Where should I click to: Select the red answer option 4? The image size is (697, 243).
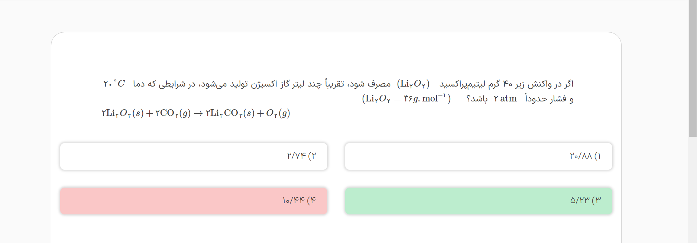point(194,201)
